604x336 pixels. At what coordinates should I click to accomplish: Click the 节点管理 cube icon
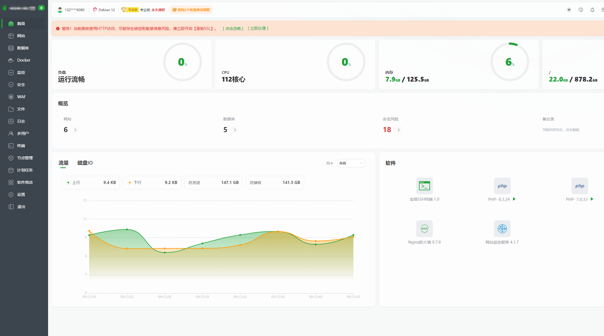[x=11, y=158]
